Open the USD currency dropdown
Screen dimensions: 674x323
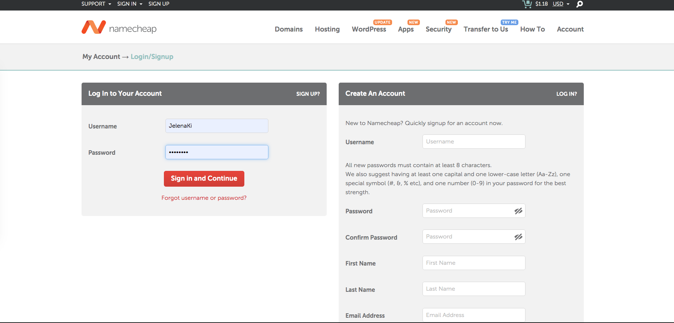point(561,4)
